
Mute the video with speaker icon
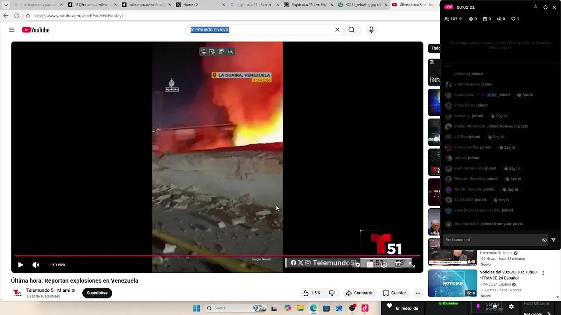click(x=36, y=265)
